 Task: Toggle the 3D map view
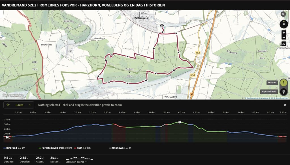point(284,44)
